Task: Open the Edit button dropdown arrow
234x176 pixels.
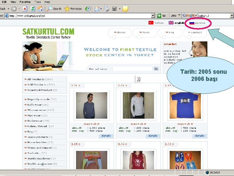Action: click(120, 9)
